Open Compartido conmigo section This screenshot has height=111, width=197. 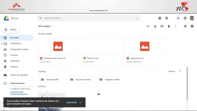[x=19, y=49]
